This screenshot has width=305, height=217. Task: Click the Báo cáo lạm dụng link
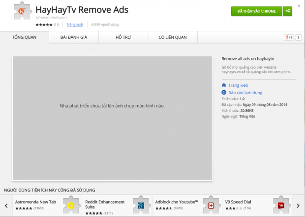coord(245,93)
